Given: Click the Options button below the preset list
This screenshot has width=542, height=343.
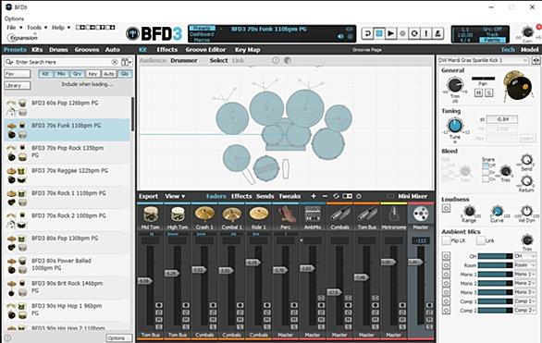Looking at the screenshot, I should (x=119, y=337).
